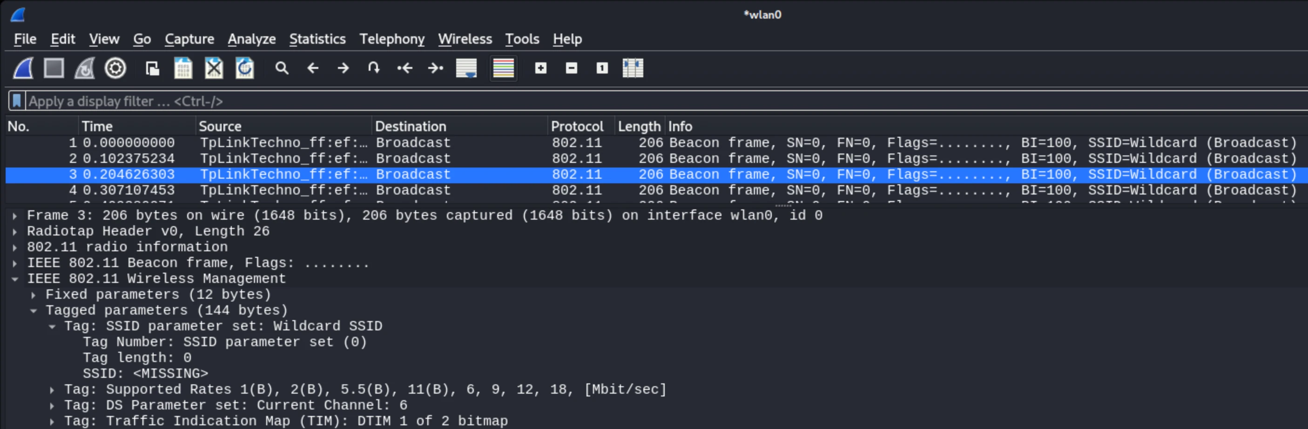The height and width of the screenshot is (429, 1308).
Task: Reload this capture file icon
Action: pyautogui.click(x=245, y=68)
